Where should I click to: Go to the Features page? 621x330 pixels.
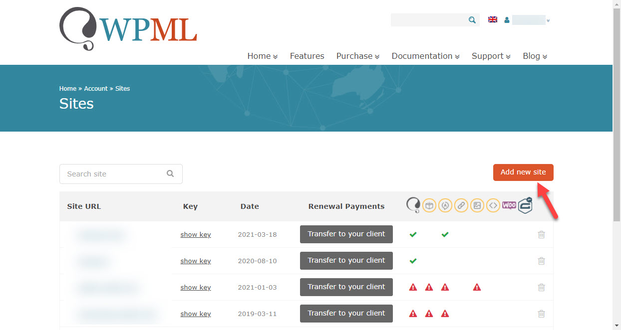click(x=307, y=56)
